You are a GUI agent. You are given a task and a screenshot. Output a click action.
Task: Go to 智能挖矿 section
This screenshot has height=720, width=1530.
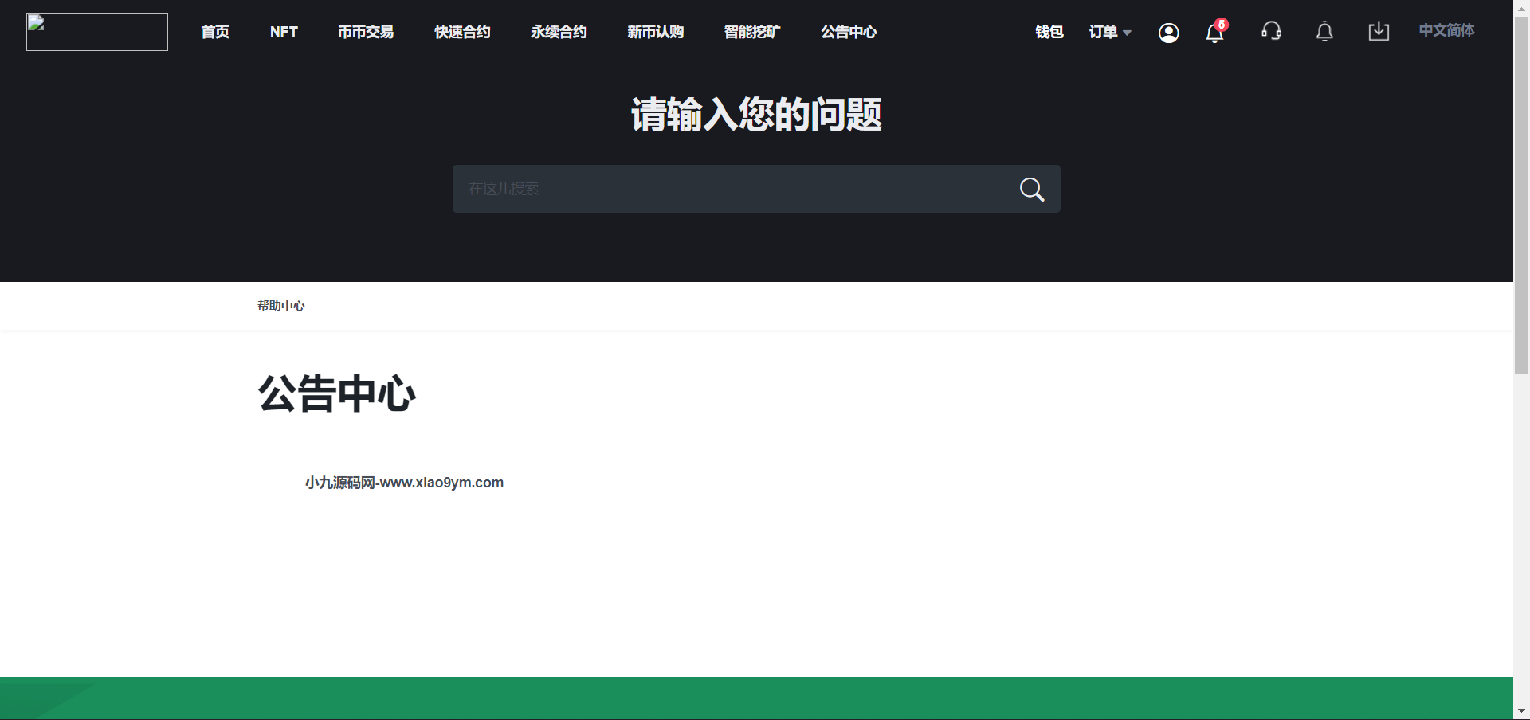(x=751, y=32)
